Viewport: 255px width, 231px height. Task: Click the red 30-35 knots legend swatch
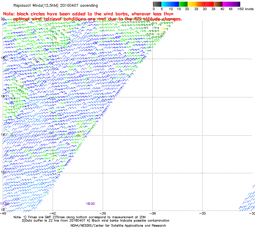pyautogui.click(x=209, y=4)
